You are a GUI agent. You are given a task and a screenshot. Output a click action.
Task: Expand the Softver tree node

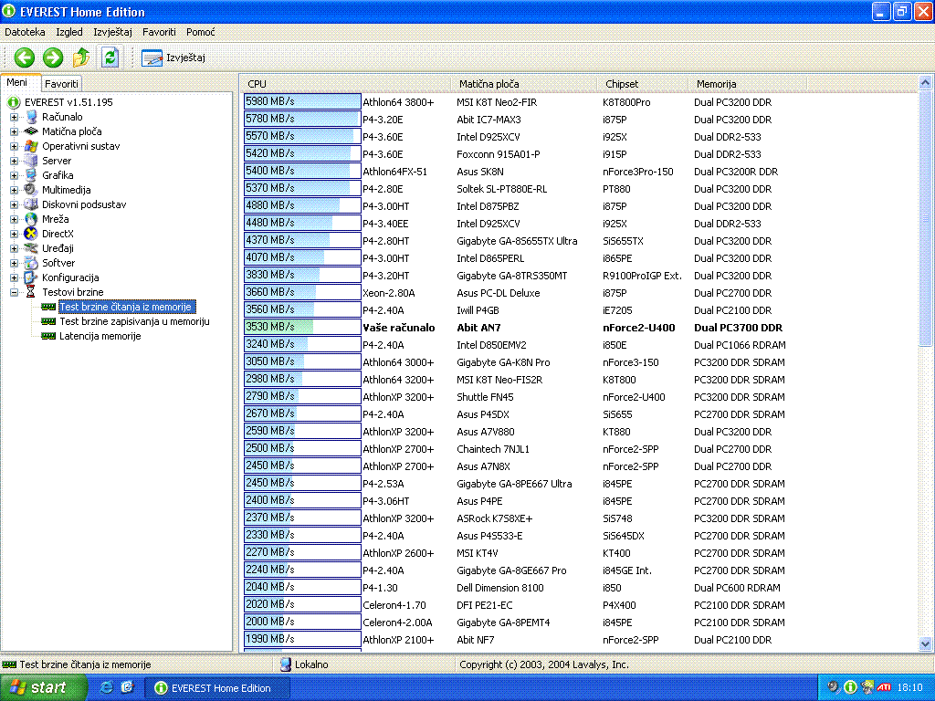15,263
